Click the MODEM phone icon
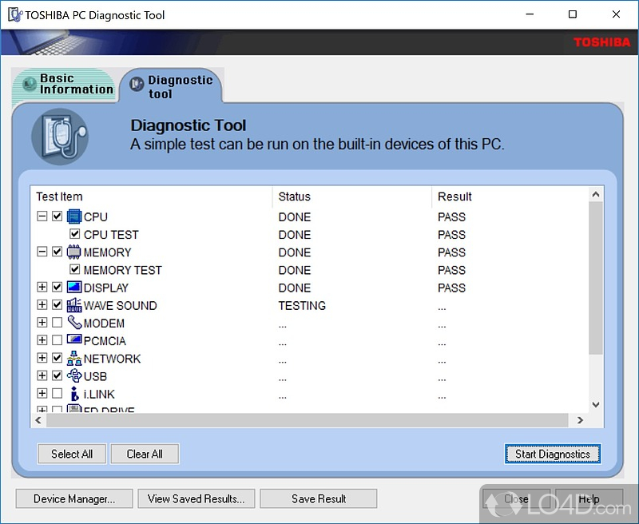The height and width of the screenshot is (524, 639). click(74, 324)
